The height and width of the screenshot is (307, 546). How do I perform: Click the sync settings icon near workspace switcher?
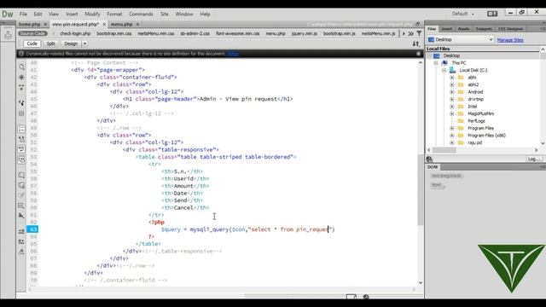(492, 14)
